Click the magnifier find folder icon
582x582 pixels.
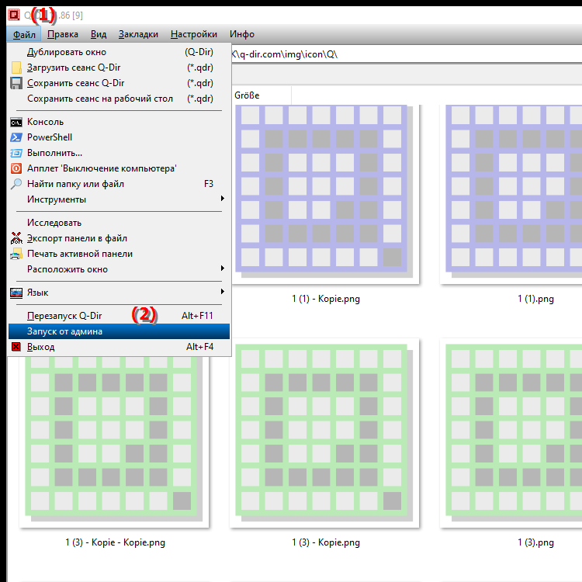(16, 184)
